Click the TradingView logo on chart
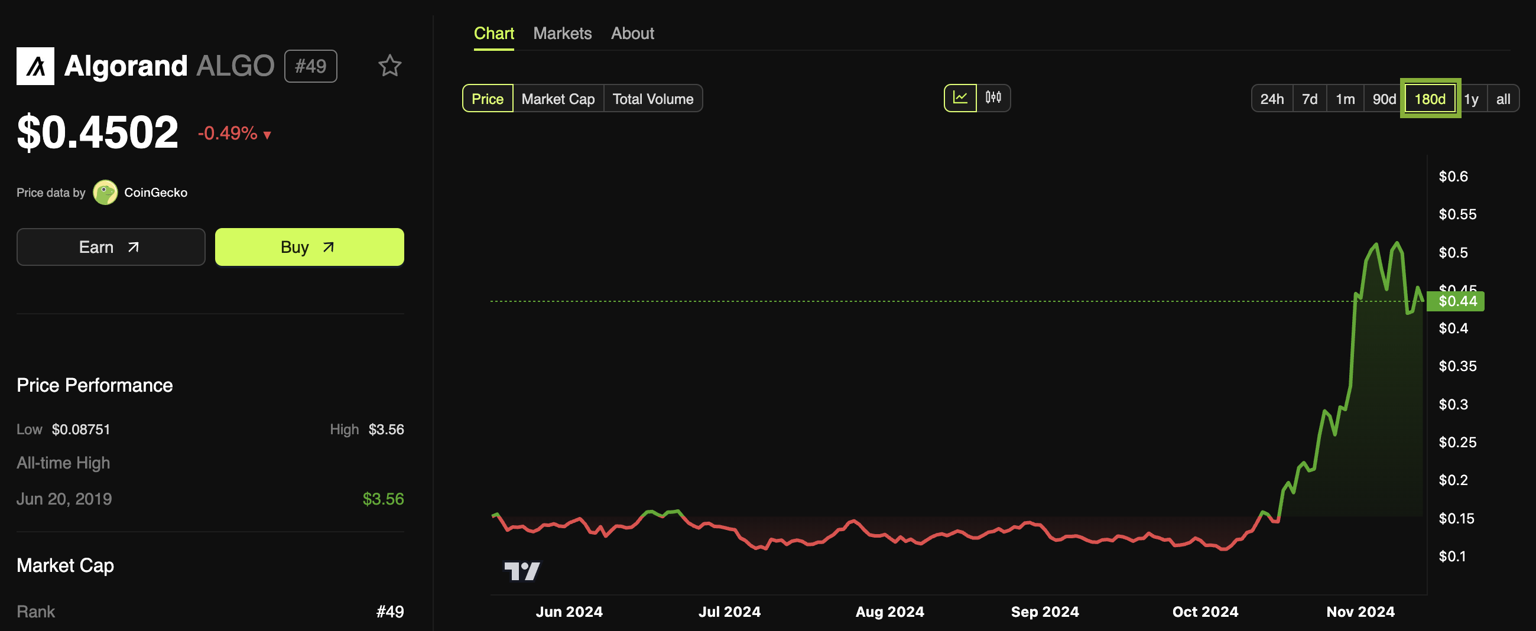Viewport: 1536px width, 631px height. pos(521,570)
